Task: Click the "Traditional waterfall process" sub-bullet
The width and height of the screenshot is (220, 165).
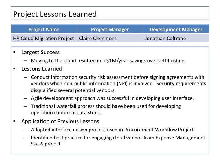Action: tap(106, 106)
